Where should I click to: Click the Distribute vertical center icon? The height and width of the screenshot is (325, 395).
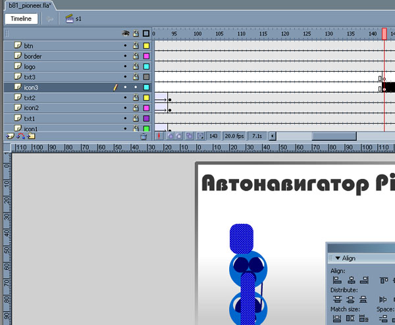pyautogui.click(x=350, y=299)
